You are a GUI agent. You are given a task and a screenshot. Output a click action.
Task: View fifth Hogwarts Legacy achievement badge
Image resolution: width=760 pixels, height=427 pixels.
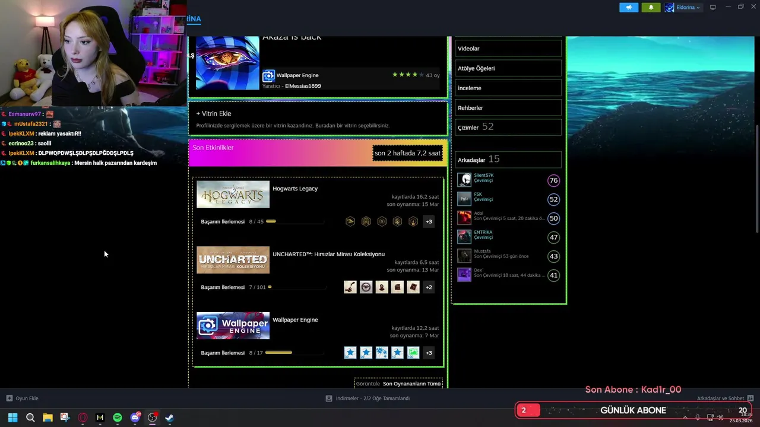coord(413,221)
